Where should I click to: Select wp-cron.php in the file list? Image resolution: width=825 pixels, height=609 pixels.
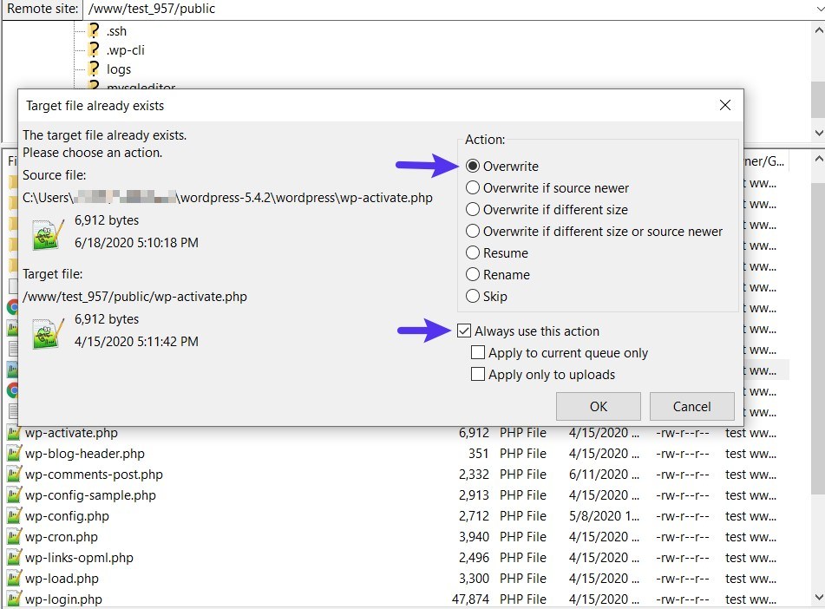pos(61,537)
